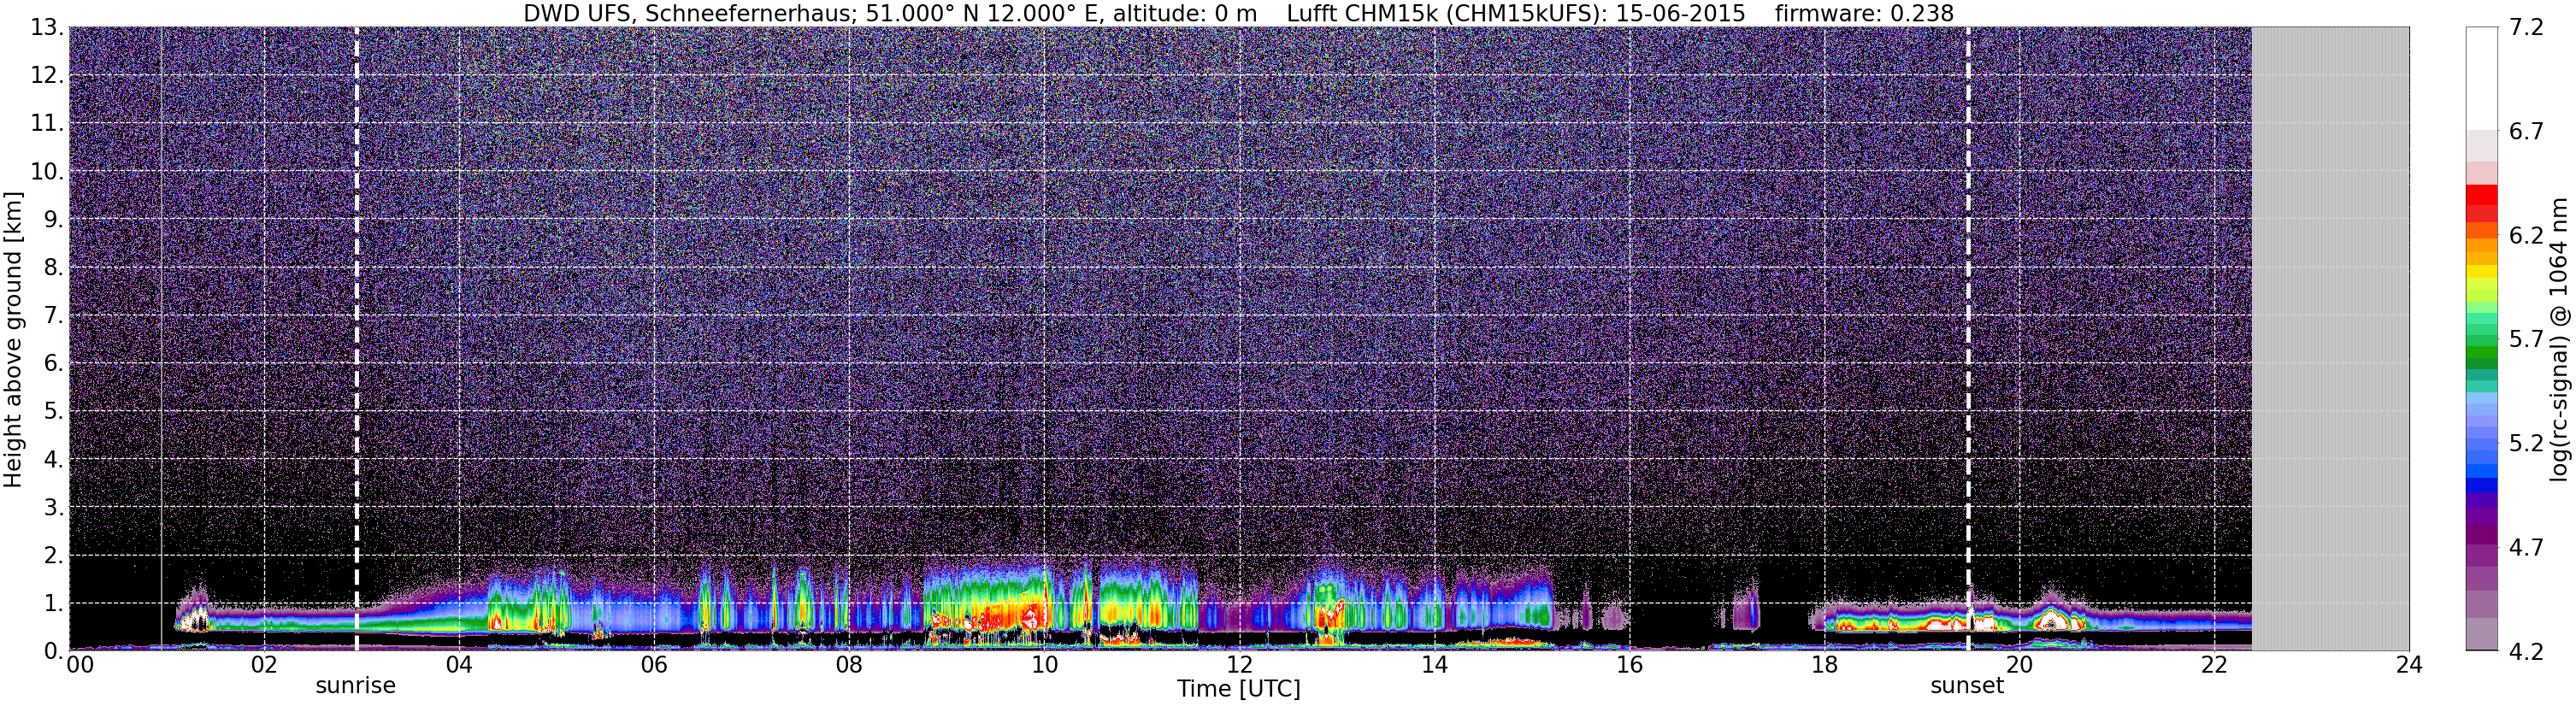Click the time axis tick '14'
Viewport: 2576px width, 706px height.
click(x=1434, y=664)
